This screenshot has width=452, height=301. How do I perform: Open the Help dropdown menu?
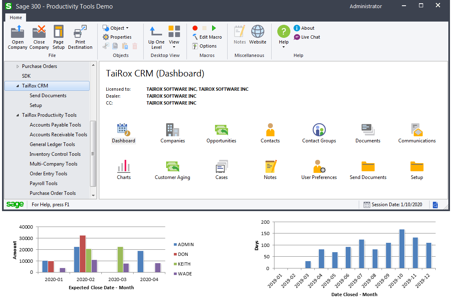coord(284,36)
